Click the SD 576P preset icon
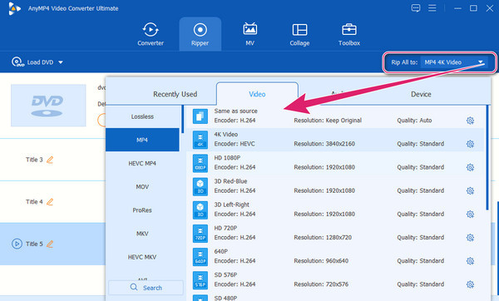499x301 pixels. point(200,280)
